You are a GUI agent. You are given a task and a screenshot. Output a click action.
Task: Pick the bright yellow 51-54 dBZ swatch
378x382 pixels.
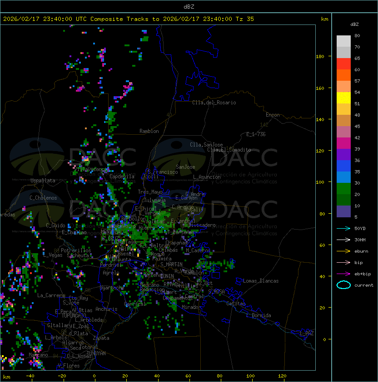tap(343, 98)
